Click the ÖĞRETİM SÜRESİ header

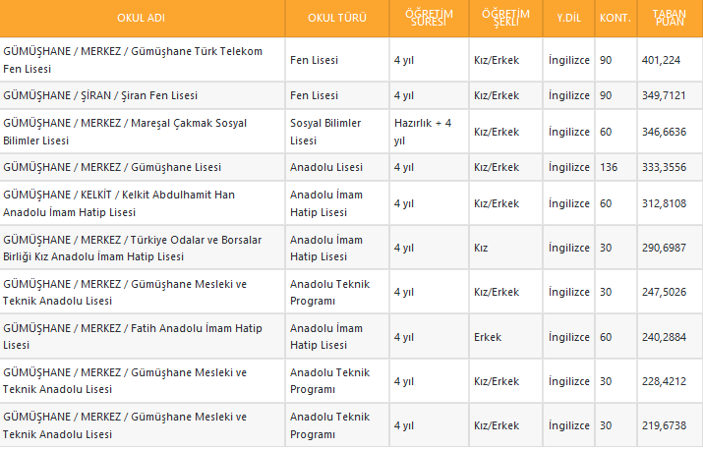428,18
